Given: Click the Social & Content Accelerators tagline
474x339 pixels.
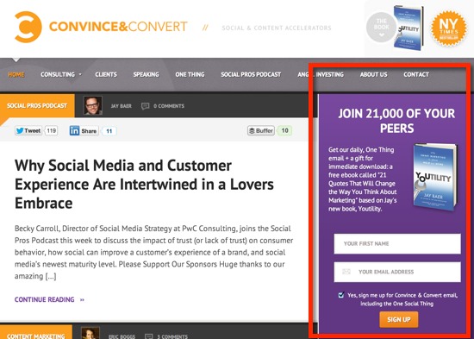Looking at the screenshot, I should pyautogui.click(x=277, y=28).
